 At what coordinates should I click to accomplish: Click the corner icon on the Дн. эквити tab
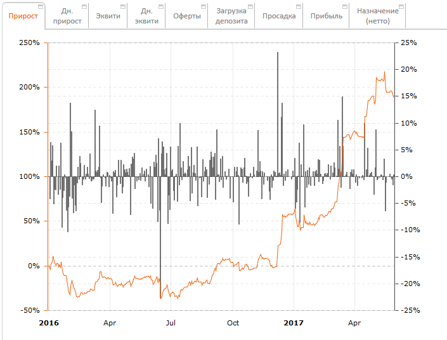(x=161, y=6)
